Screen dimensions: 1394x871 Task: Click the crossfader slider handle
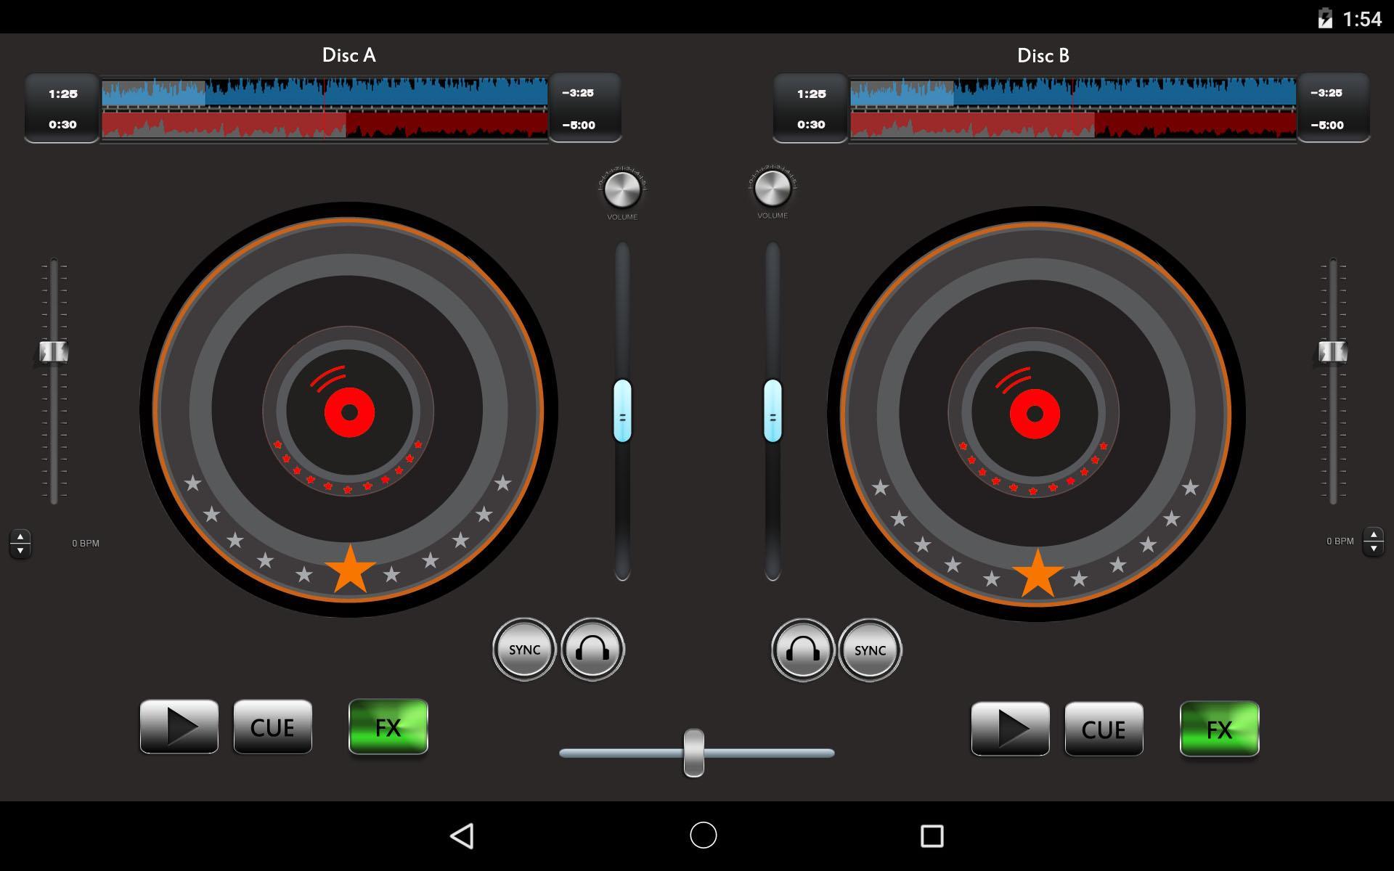(x=693, y=753)
